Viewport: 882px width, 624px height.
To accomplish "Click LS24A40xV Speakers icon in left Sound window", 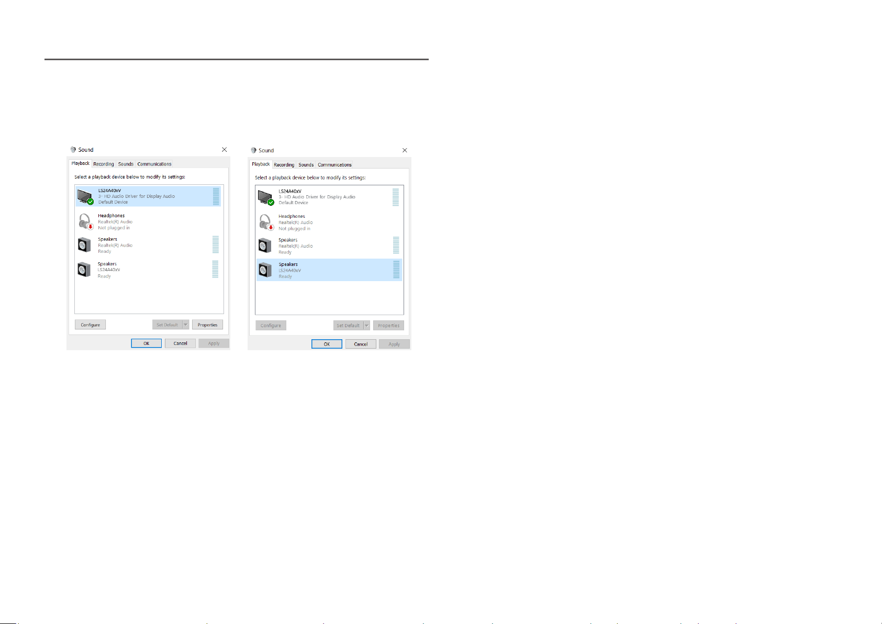I will coord(84,270).
